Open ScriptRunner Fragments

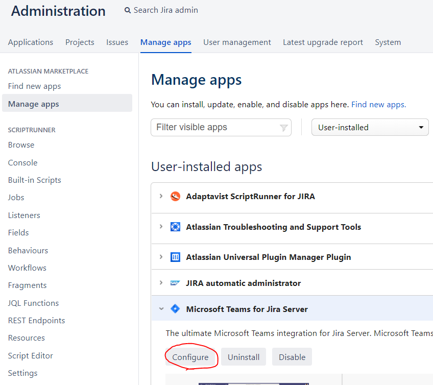pyautogui.click(x=28, y=285)
